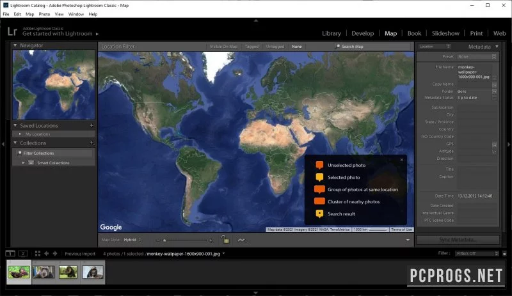Collapse the Navigator panel

(x=15, y=45)
